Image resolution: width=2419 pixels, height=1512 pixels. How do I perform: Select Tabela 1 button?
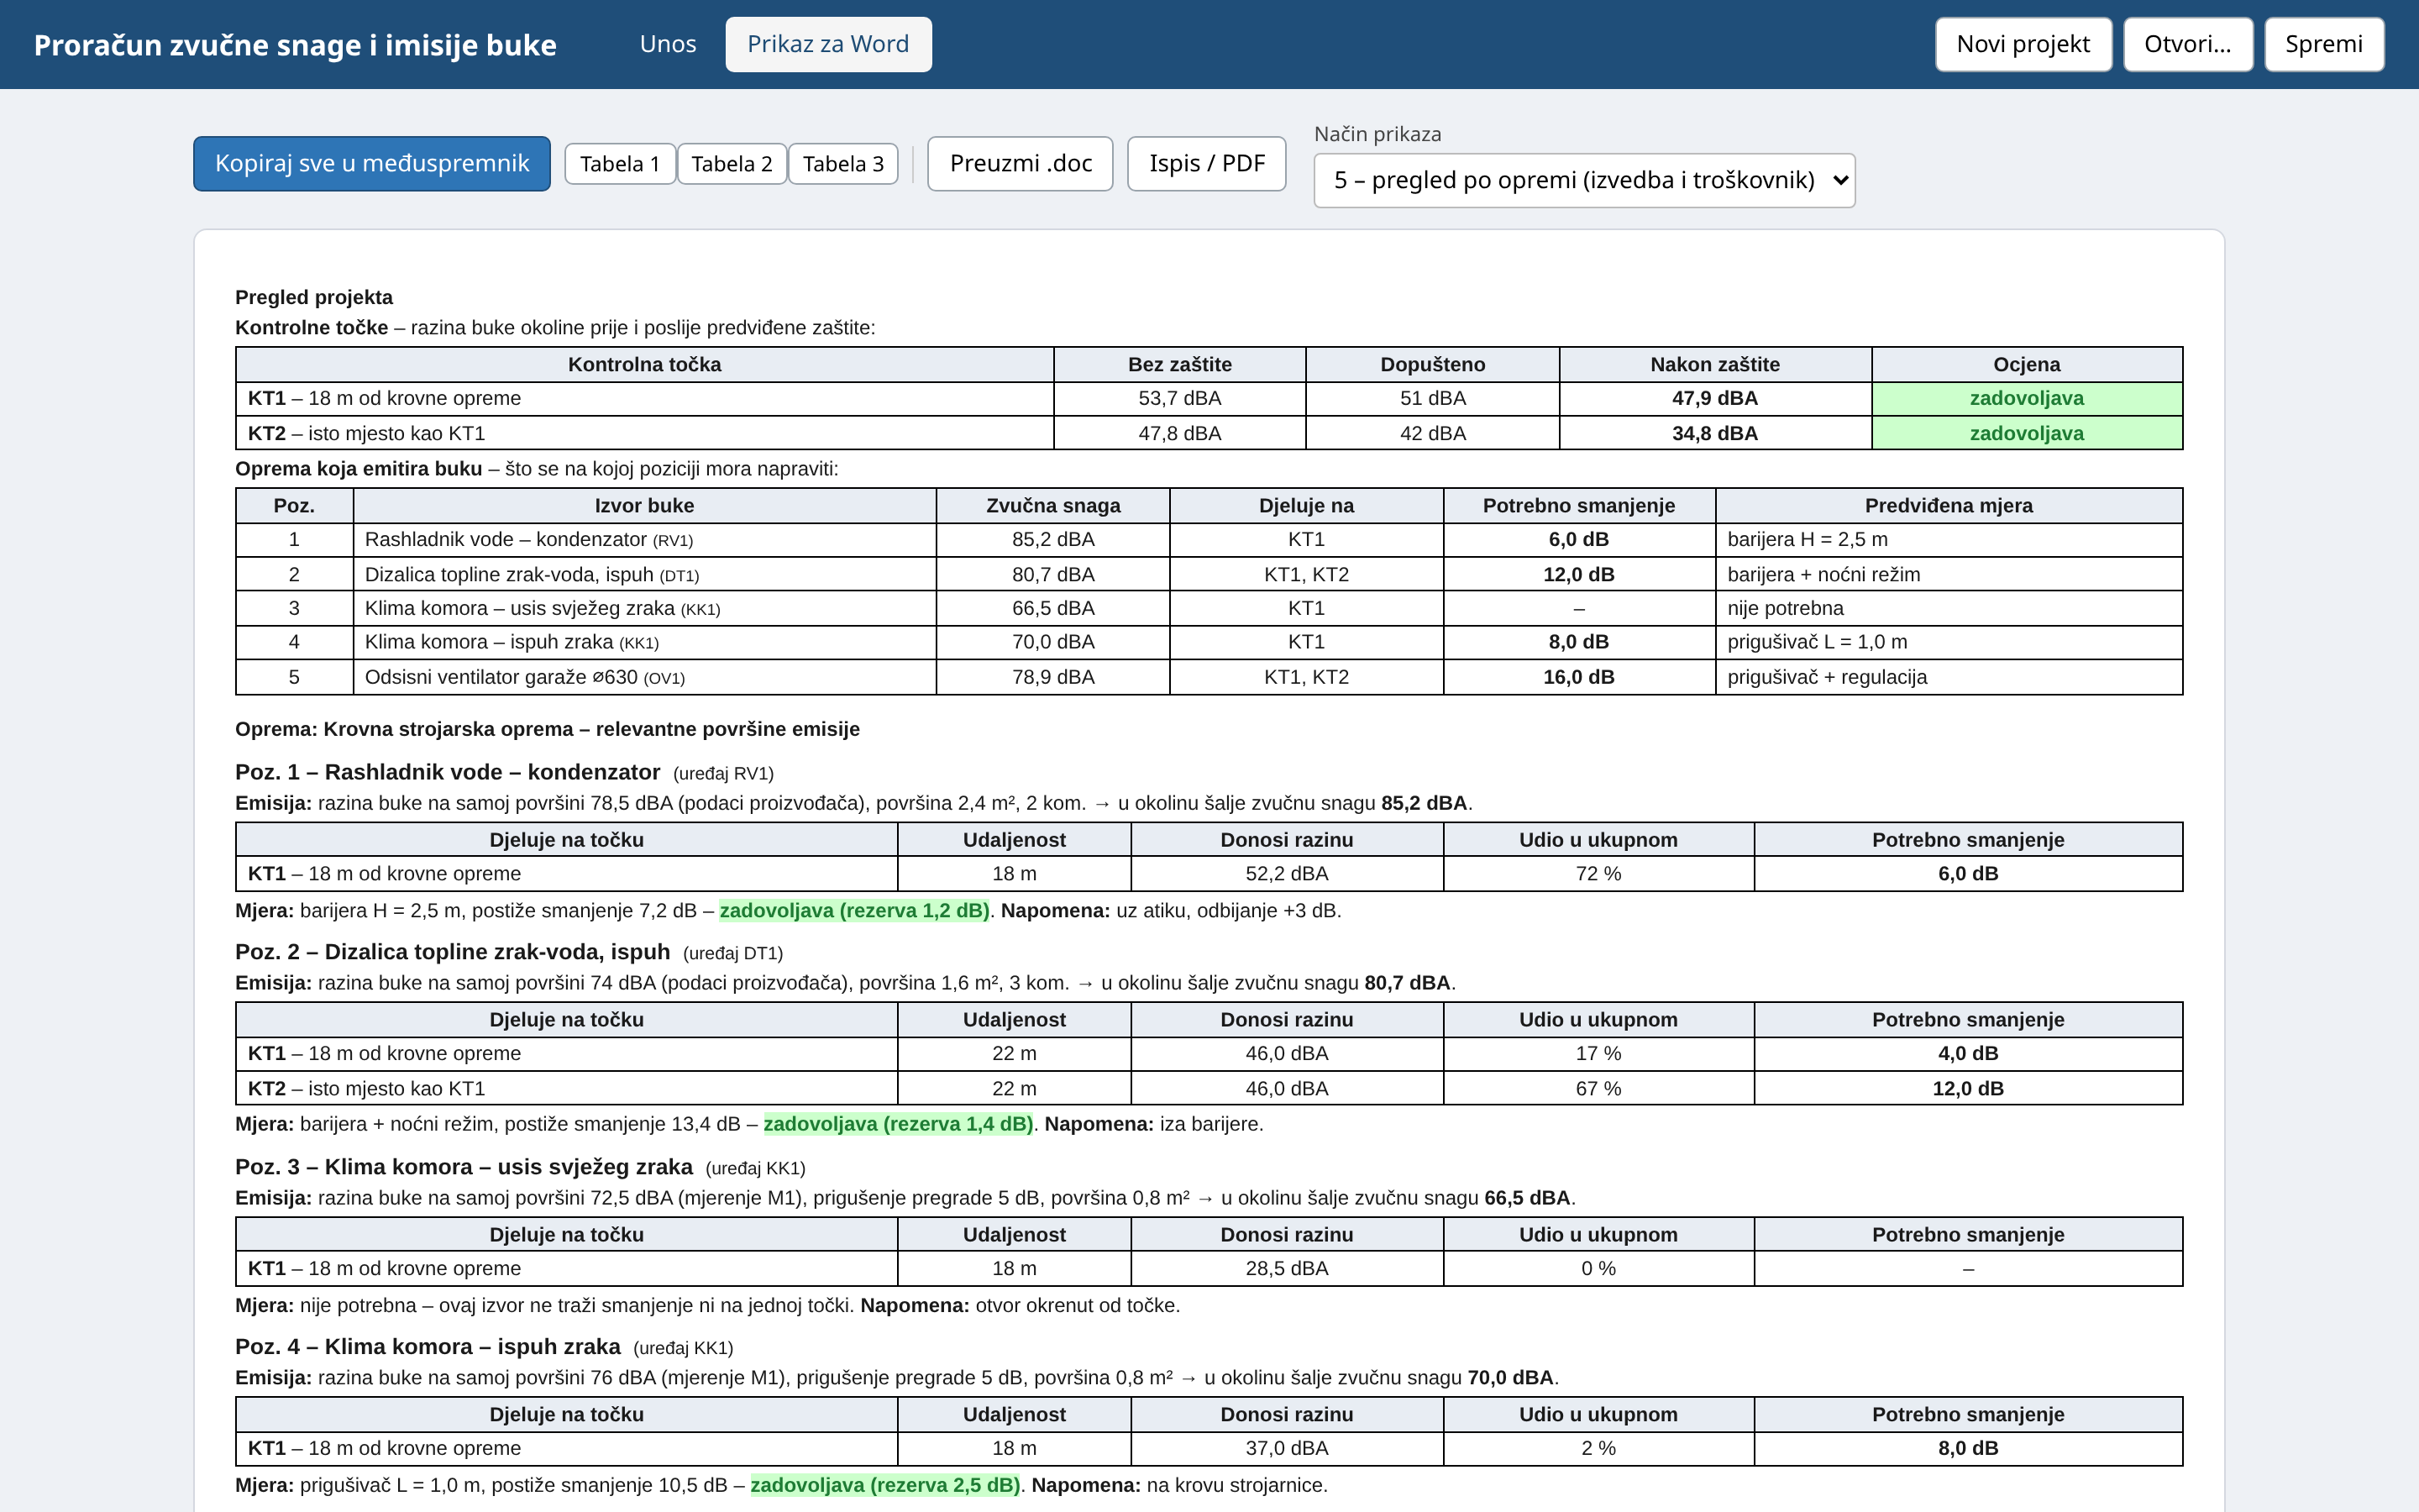tap(620, 164)
